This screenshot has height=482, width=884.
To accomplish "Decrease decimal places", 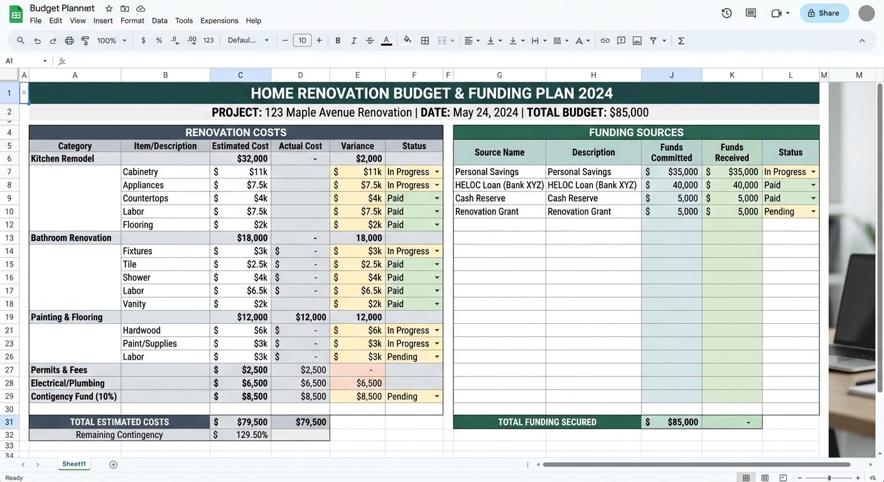I will click(175, 40).
